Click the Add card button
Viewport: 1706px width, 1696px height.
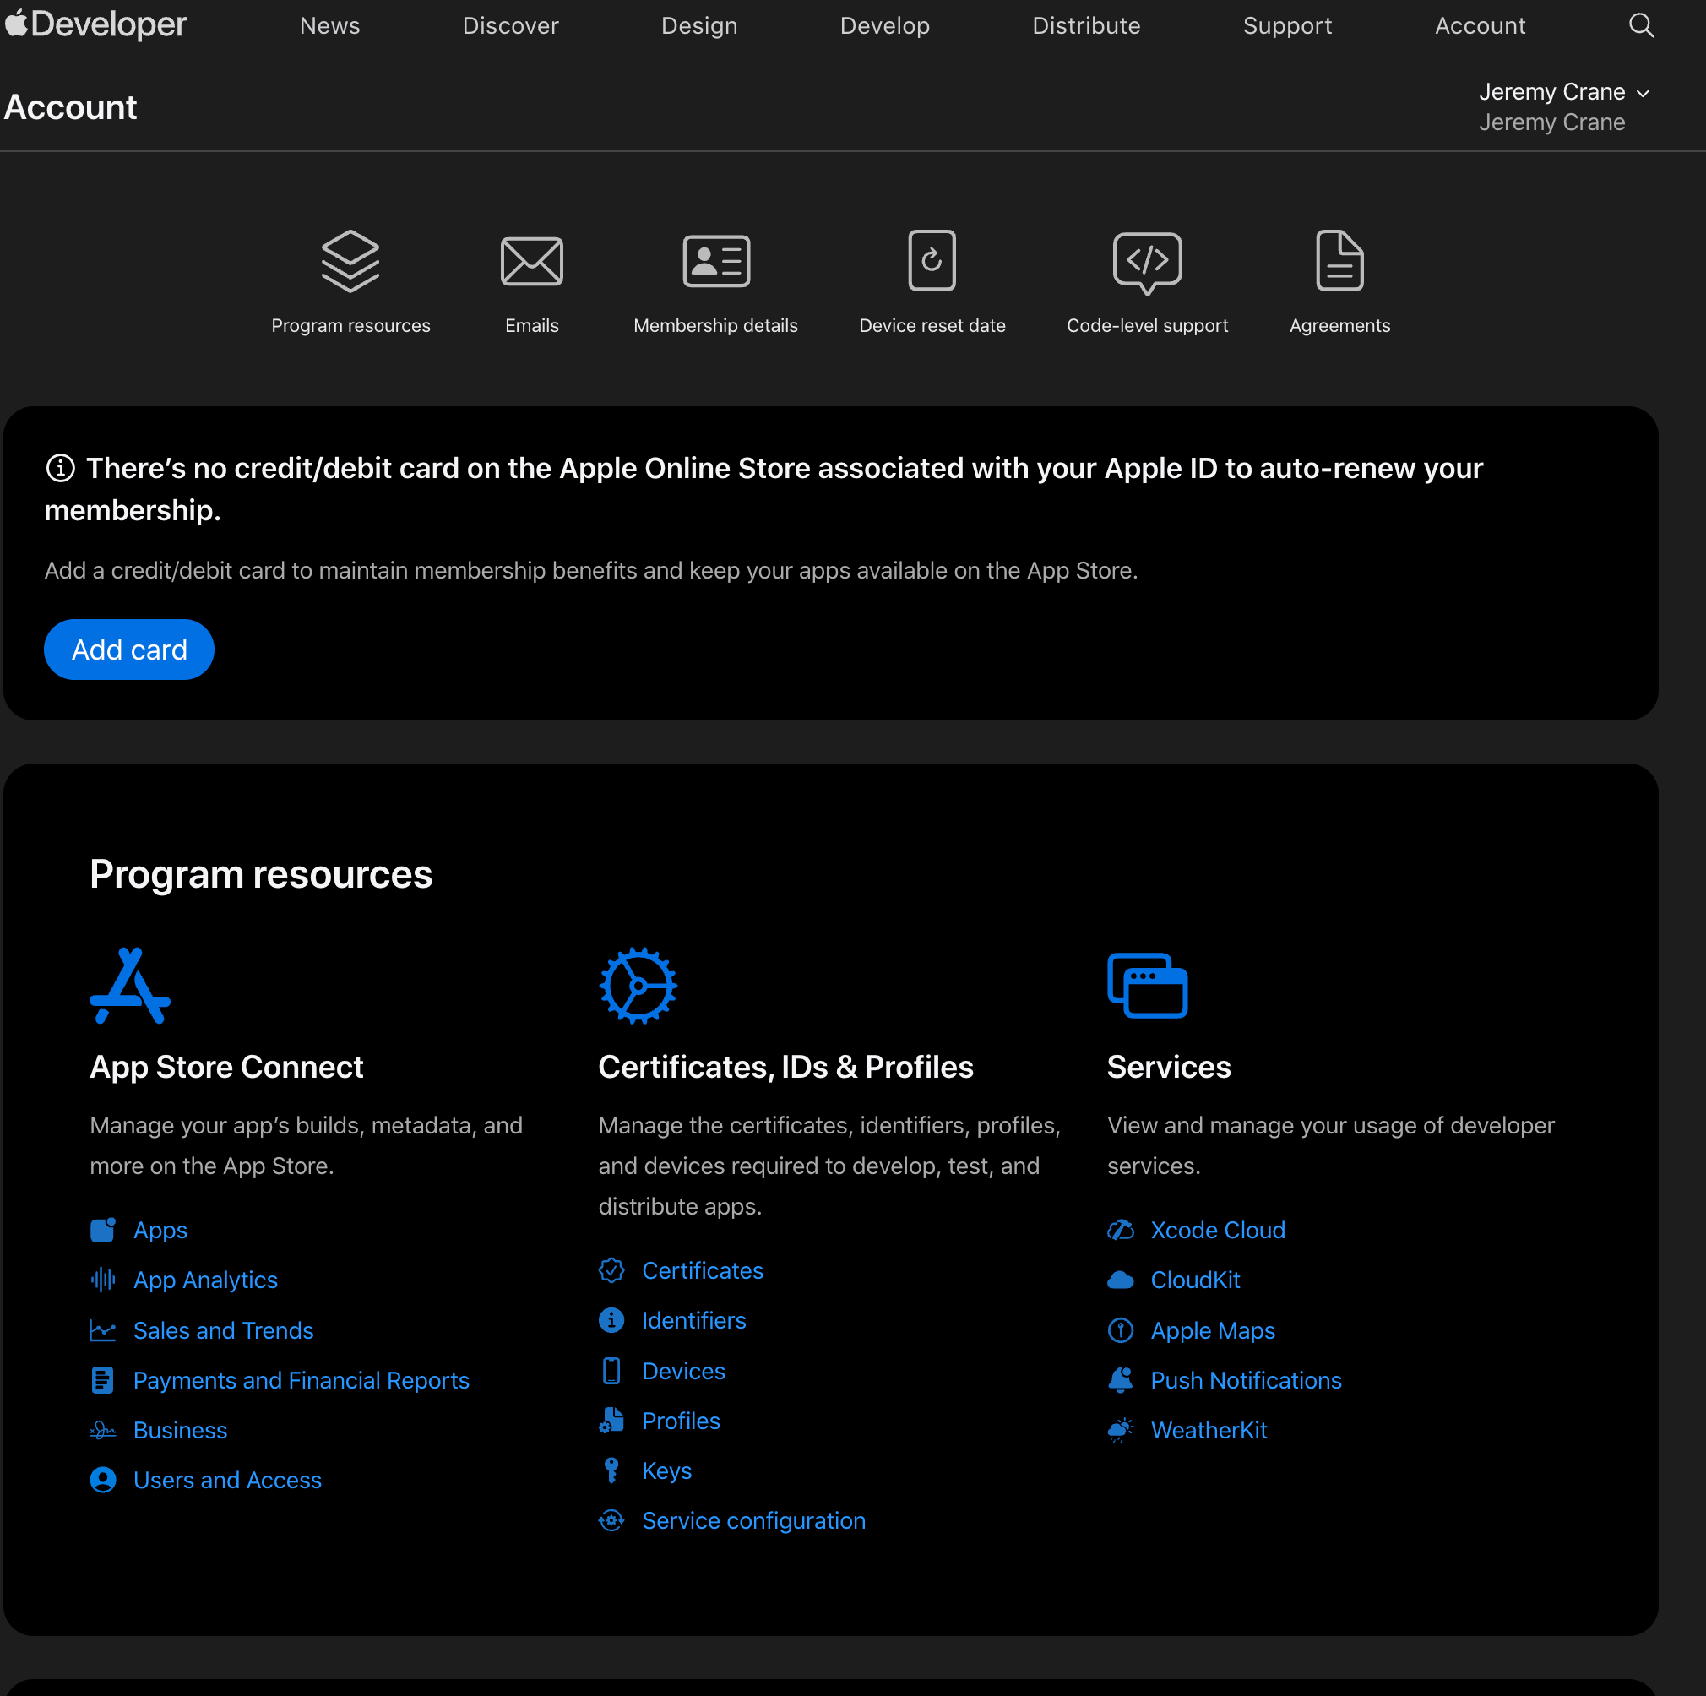(129, 649)
